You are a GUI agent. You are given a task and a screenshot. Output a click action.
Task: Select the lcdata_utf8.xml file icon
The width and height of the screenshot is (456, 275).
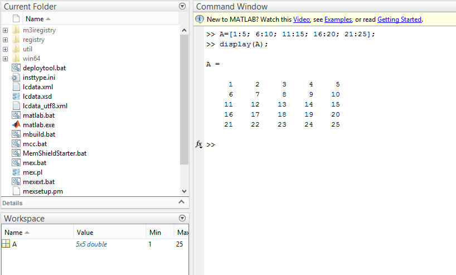16,105
